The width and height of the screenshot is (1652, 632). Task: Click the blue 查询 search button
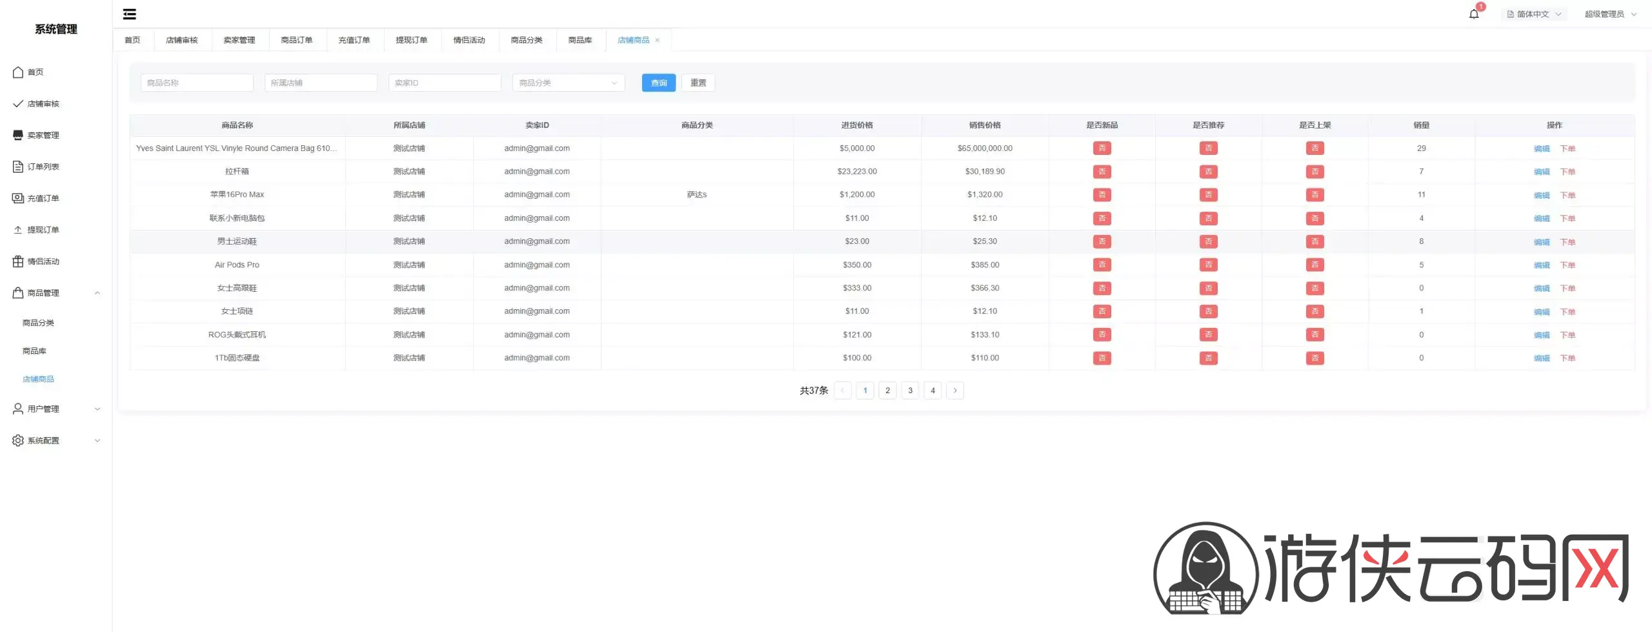(x=658, y=83)
